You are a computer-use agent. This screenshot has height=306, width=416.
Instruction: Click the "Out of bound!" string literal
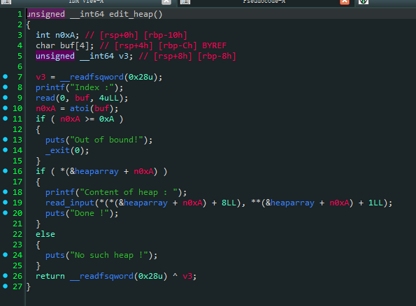coord(107,140)
